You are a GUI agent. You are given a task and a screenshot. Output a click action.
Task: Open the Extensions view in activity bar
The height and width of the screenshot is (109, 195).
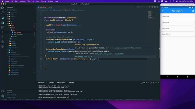tap(2, 27)
